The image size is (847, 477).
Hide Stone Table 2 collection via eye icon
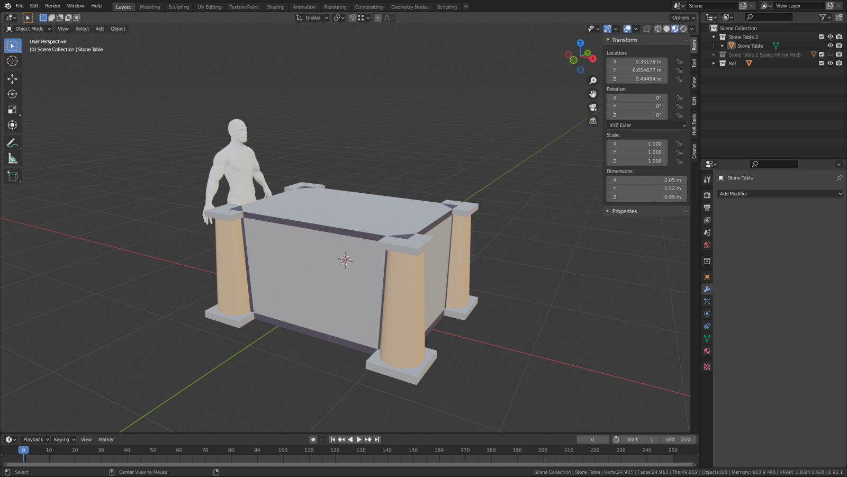click(830, 37)
